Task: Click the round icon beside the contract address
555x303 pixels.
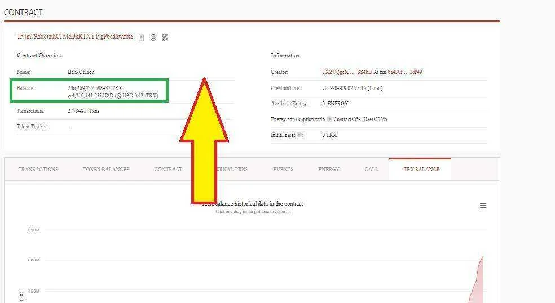Action: (x=153, y=37)
